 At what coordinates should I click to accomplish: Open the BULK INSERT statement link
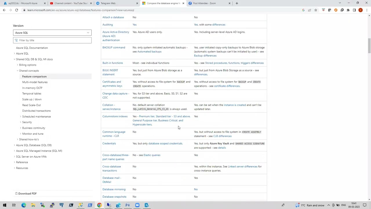tap(110, 72)
